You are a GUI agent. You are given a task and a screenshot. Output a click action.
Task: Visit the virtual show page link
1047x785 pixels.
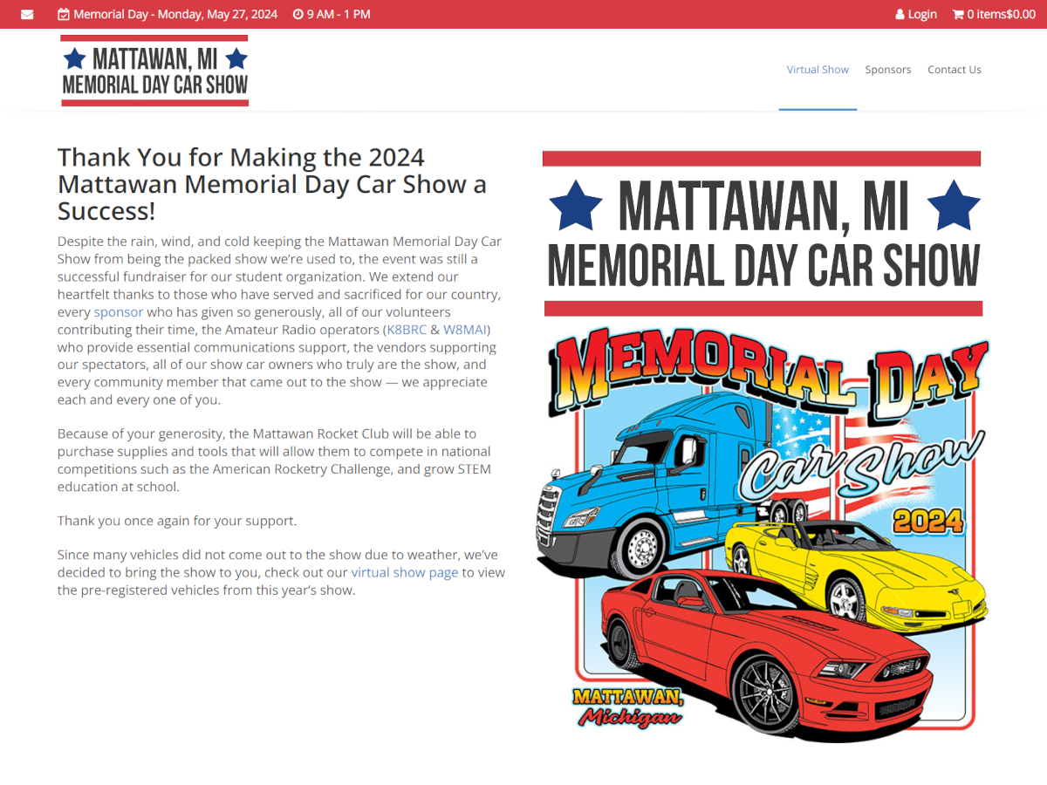point(405,572)
